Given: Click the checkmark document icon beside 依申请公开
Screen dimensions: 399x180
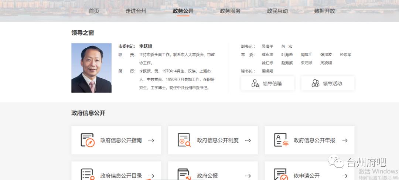Looking at the screenshot, I should pyautogui.click(x=281, y=174).
